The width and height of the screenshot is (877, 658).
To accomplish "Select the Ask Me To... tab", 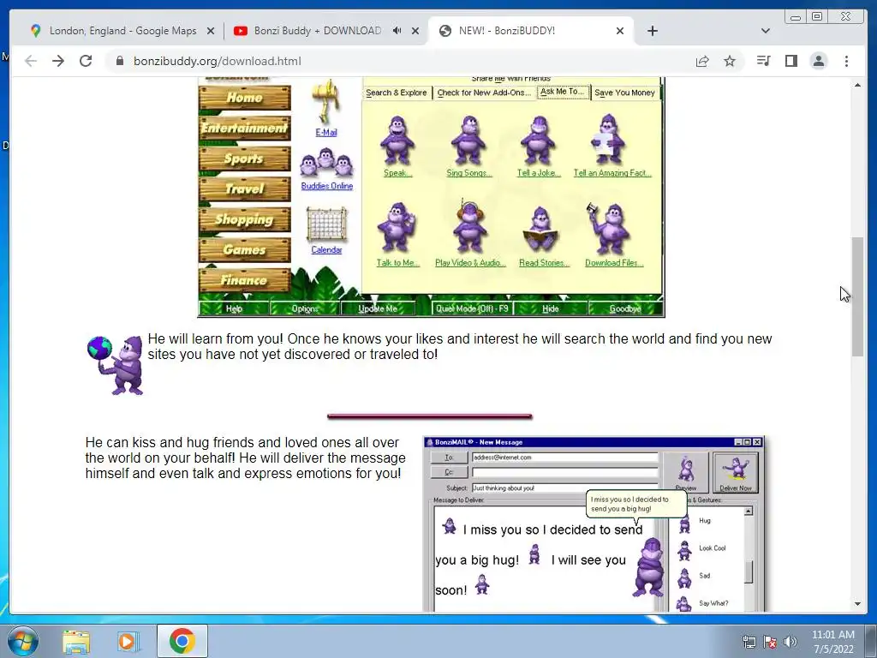I will point(563,92).
